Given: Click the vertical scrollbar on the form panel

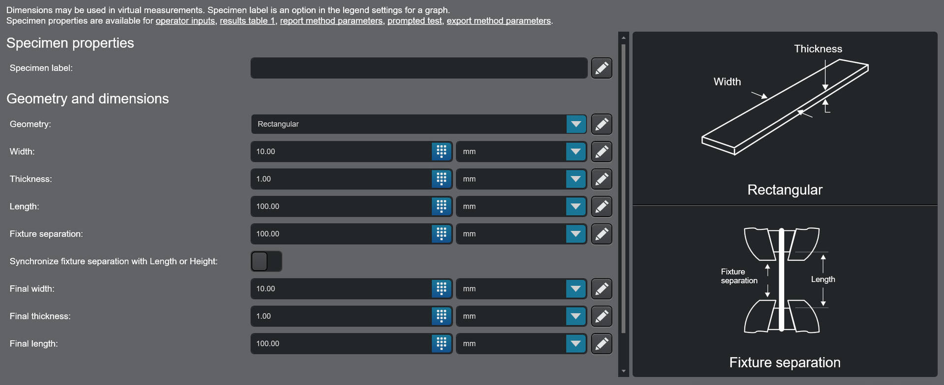Looking at the screenshot, I should point(623,196).
